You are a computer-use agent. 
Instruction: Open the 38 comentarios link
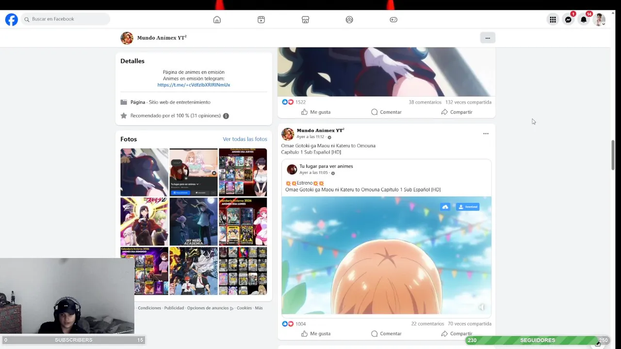coord(425,102)
